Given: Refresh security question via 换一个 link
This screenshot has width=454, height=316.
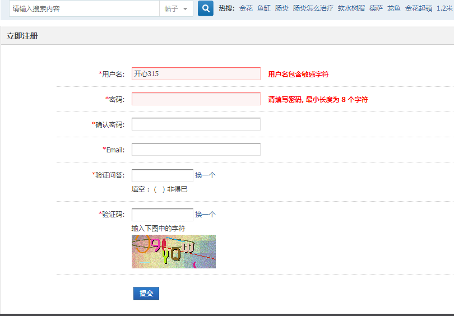Looking at the screenshot, I should point(205,175).
